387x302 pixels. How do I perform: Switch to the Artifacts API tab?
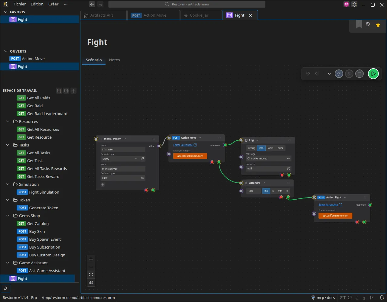point(104,15)
